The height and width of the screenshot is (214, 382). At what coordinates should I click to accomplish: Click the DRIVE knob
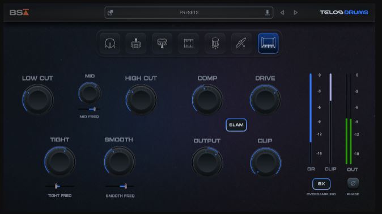[x=265, y=99]
